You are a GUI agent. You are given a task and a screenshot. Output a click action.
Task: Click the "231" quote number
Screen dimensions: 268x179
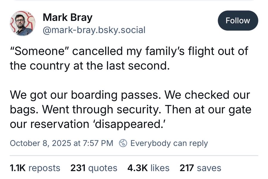point(78,168)
